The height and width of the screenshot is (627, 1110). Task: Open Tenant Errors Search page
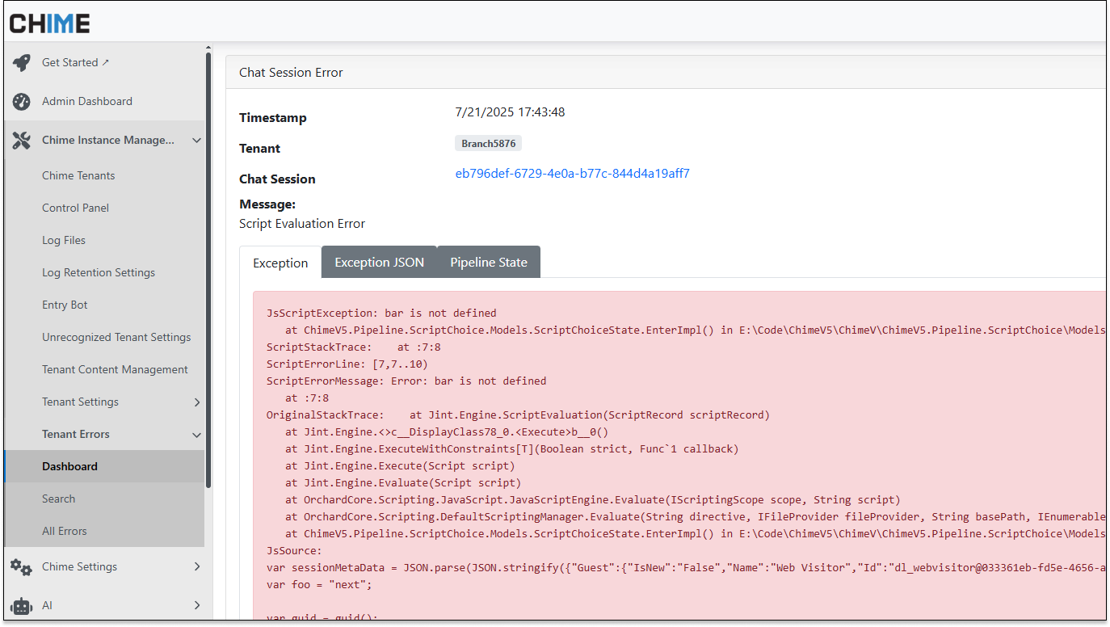coord(58,499)
